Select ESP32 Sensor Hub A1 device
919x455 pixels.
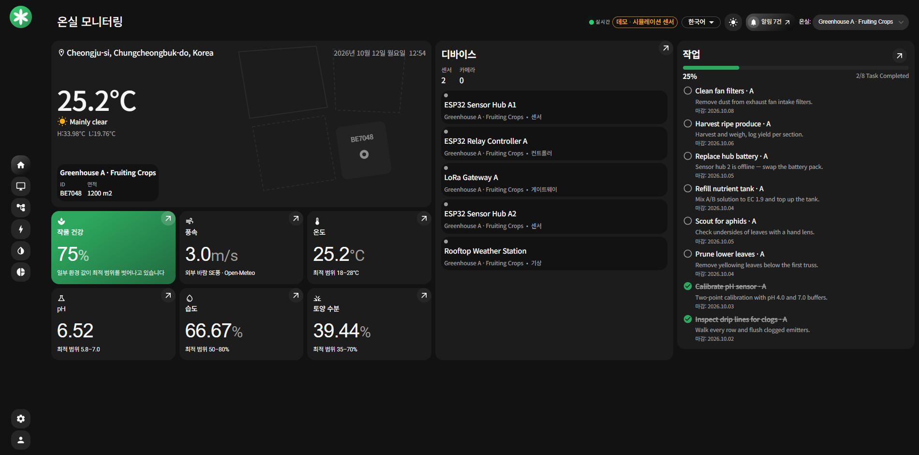click(x=554, y=107)
